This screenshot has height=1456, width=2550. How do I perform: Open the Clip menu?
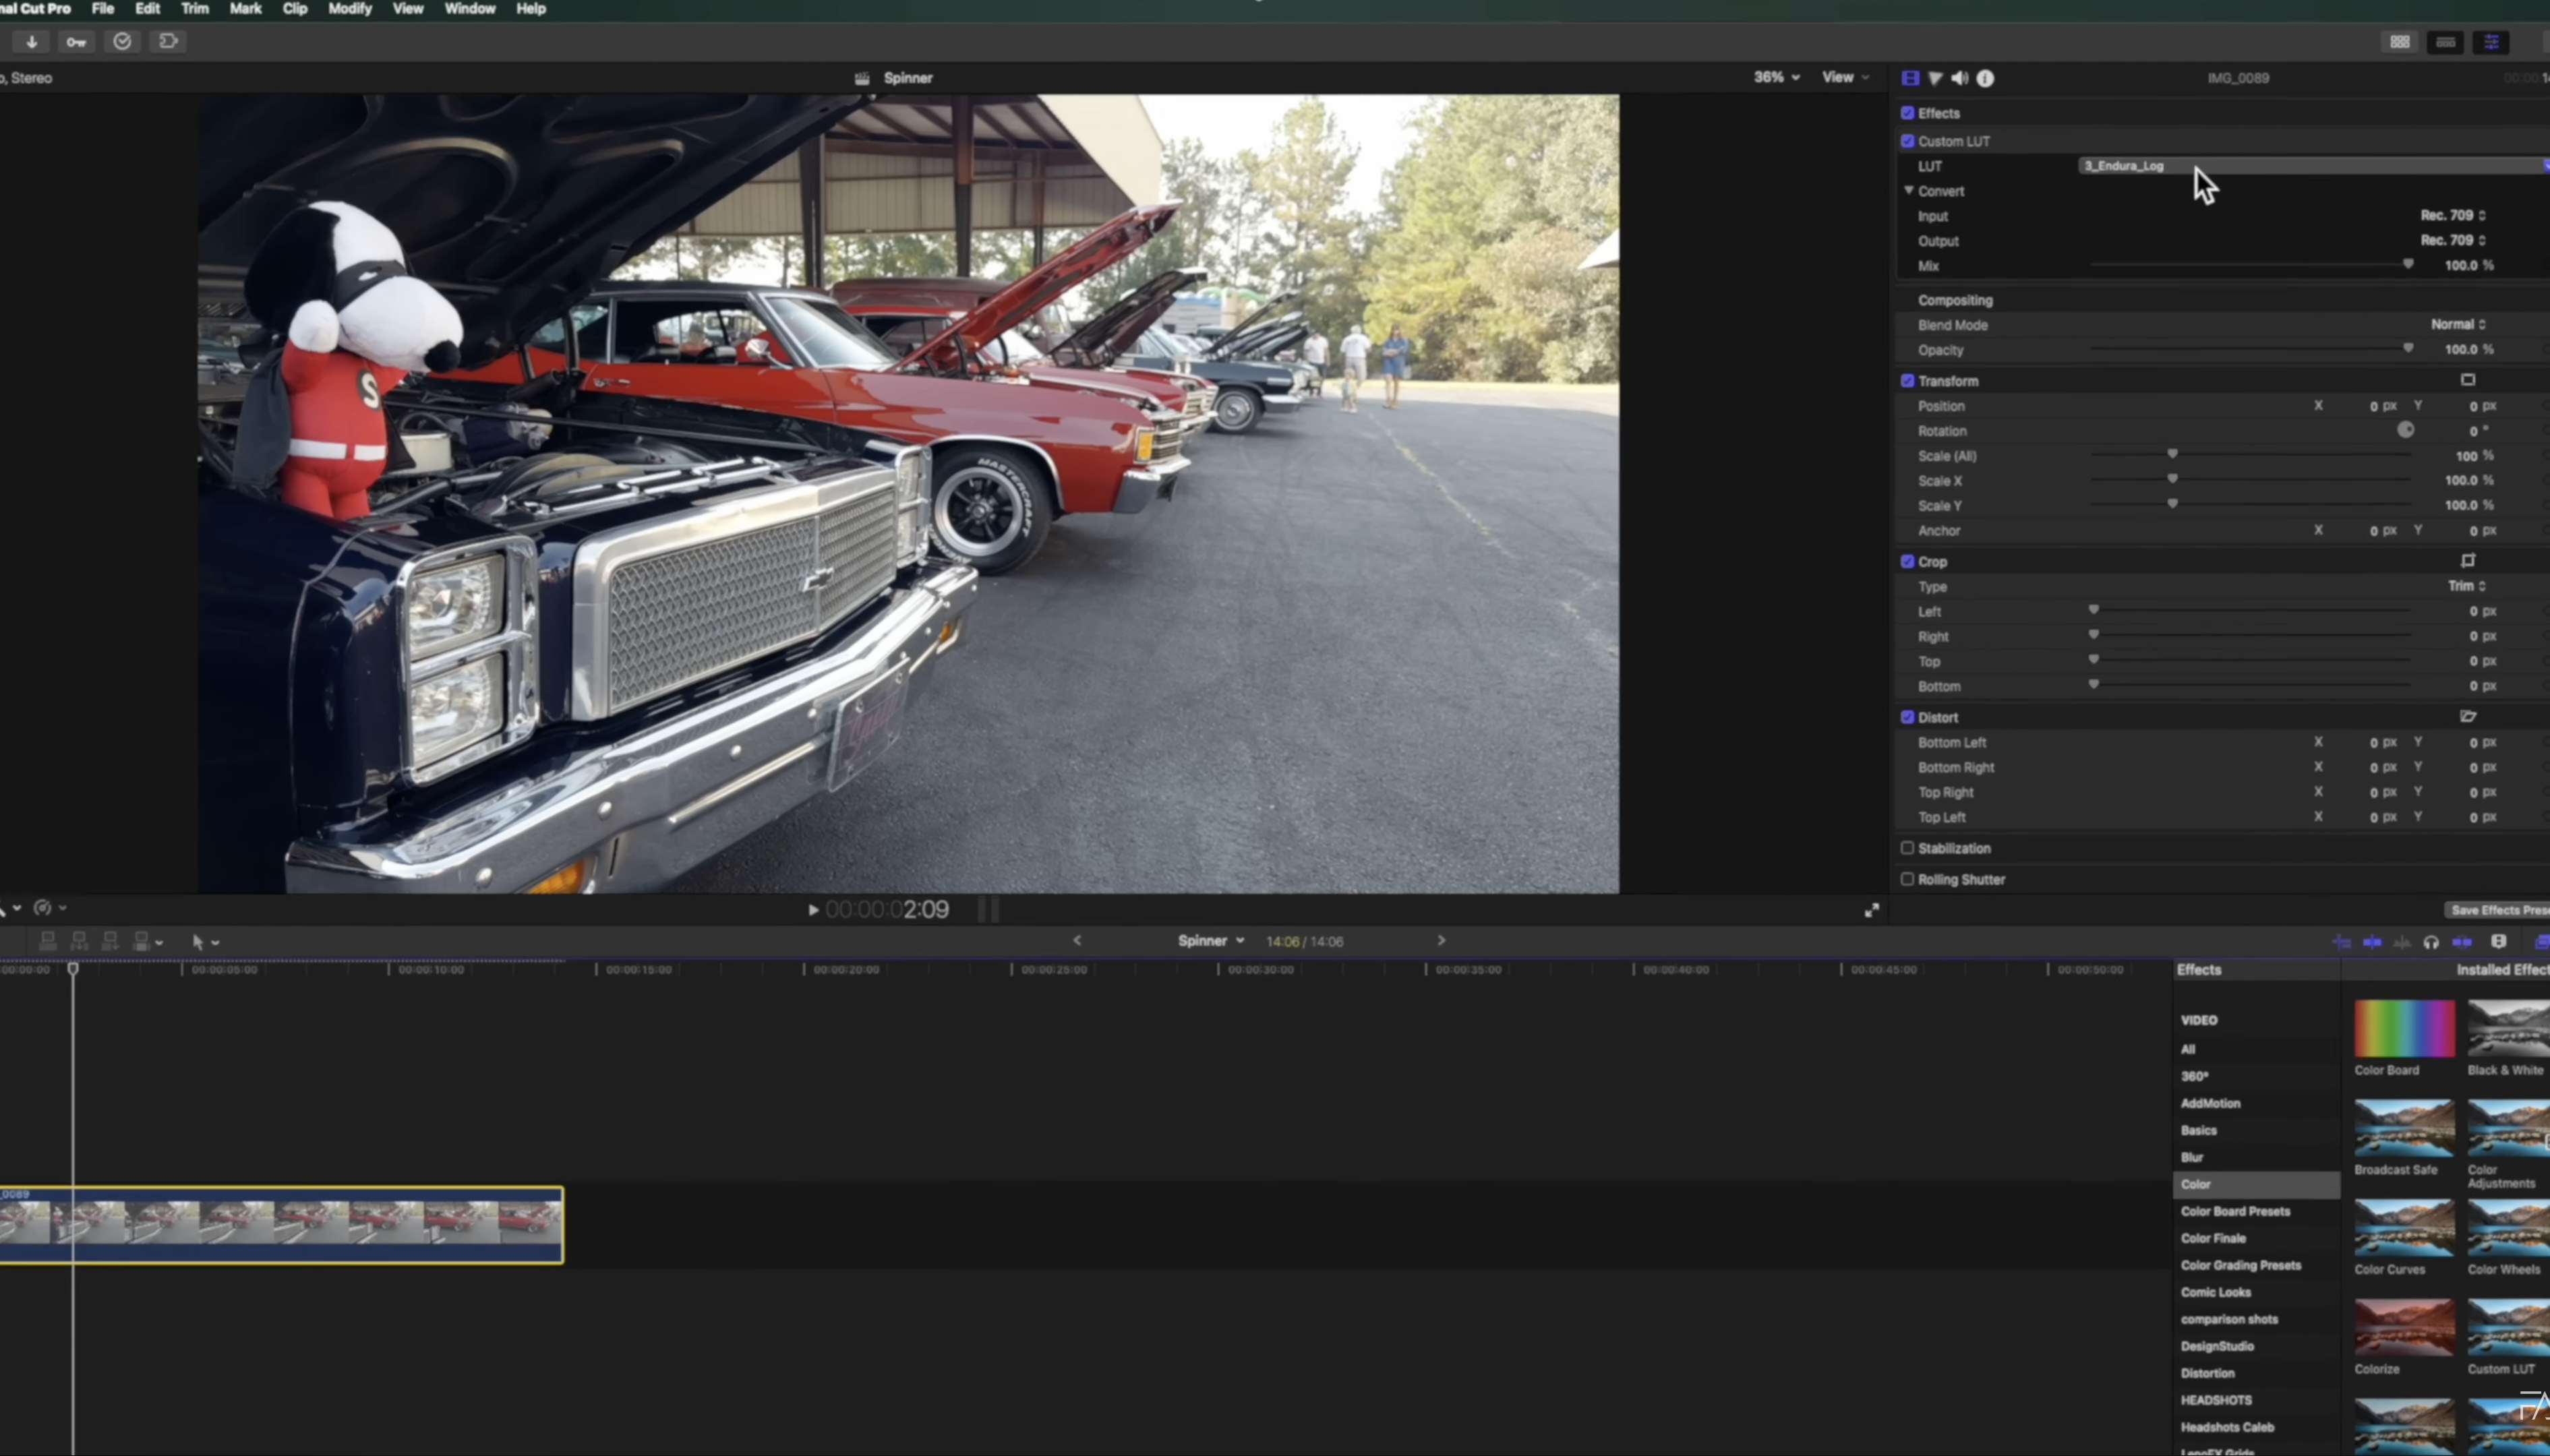294,9
